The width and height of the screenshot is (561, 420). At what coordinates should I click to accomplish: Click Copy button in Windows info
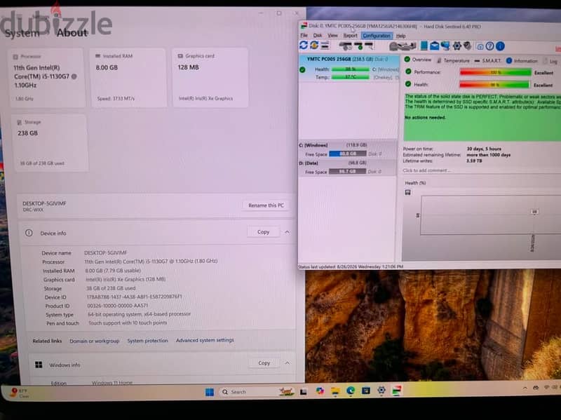click(264, 363)
